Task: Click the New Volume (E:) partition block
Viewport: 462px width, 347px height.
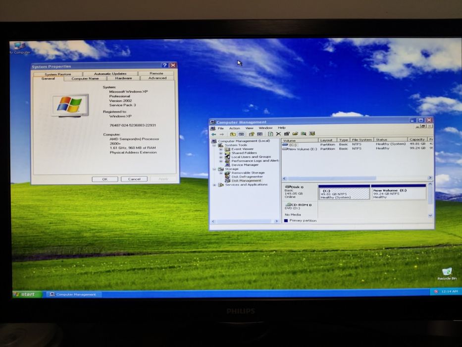Action: 398,192
